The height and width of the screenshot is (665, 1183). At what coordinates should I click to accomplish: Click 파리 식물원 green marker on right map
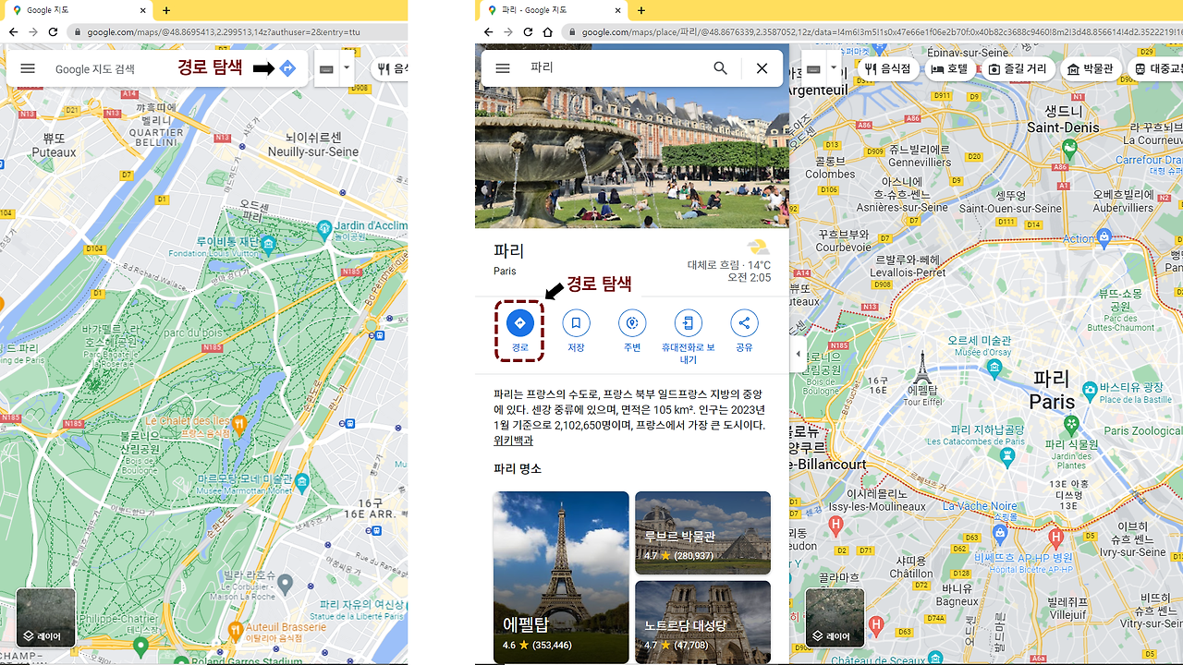pyautogui.click(x=1070, y=426)
